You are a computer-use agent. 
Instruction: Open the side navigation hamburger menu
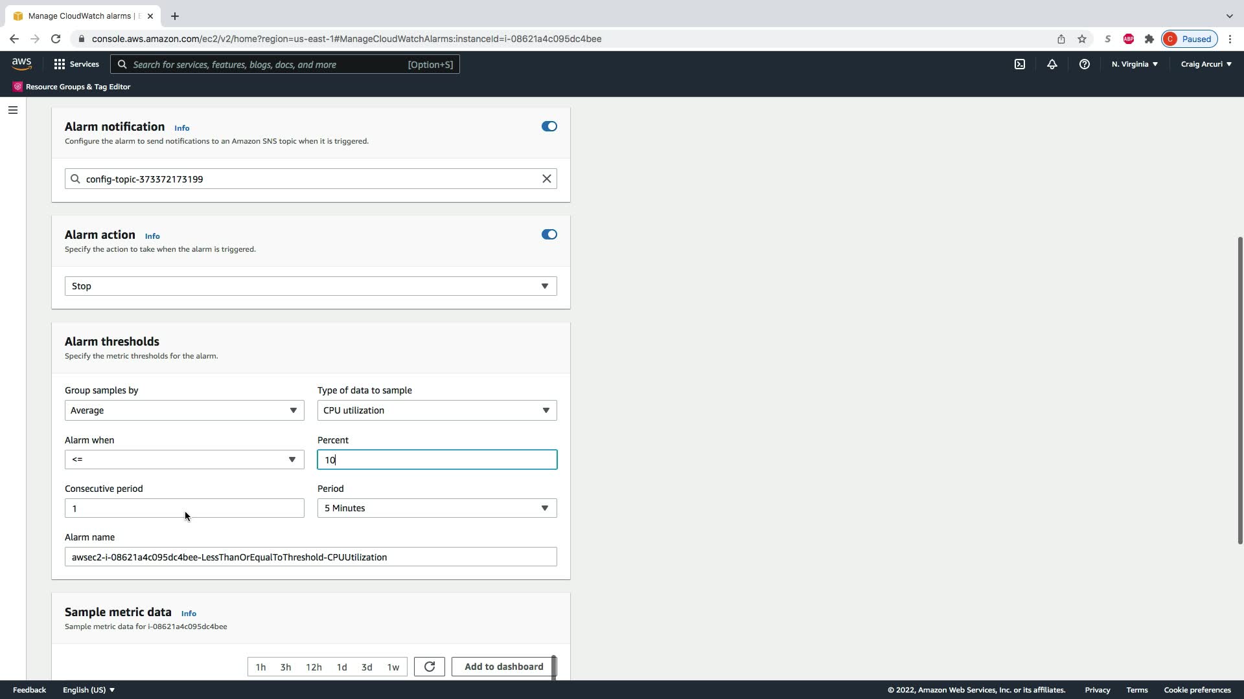tap(12, 110)
